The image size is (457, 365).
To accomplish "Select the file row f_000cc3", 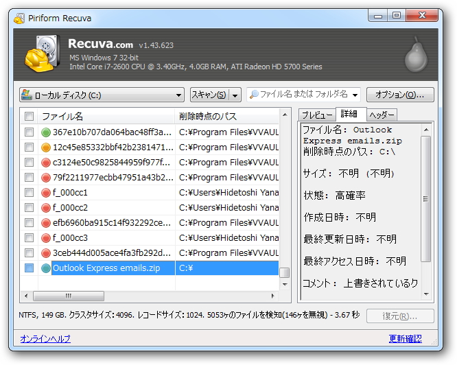I will [x=150, y=238].
